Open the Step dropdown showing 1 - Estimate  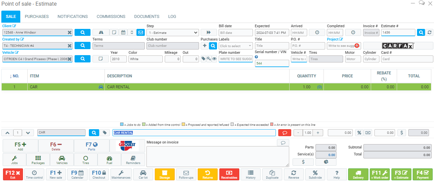coord(172,33)
